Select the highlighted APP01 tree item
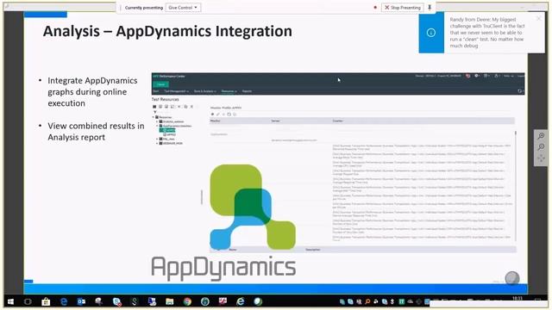The height and width of the screenshot is (310, 552). pyautogui.click(x=168, y=130)
